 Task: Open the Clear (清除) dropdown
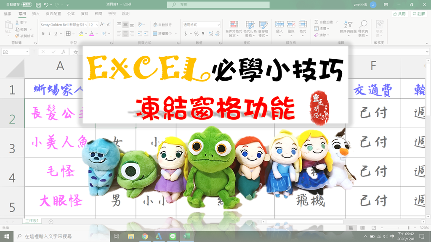tap(322, 35)
